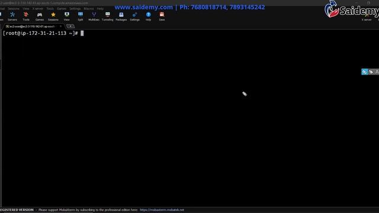Image resolution: width=379 pixels, height=213 pixels.
Task: Select the gray eraser annotation icon
Action: point(371,72)
